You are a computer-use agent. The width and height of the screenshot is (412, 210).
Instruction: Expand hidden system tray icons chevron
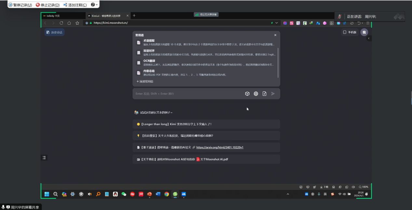point(287,194)
